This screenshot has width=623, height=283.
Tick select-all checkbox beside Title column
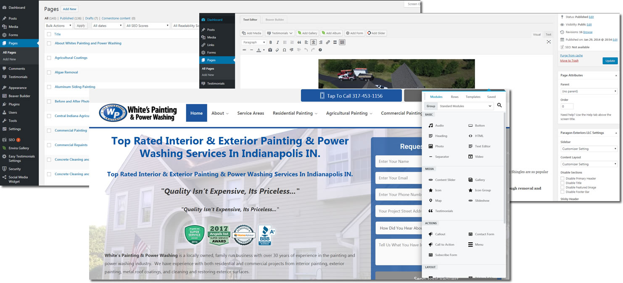49,34
